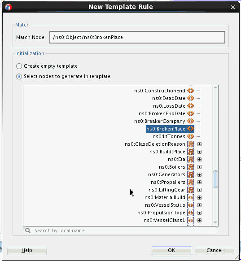Click the ns0:DeadDate element icon

point(191,98)
